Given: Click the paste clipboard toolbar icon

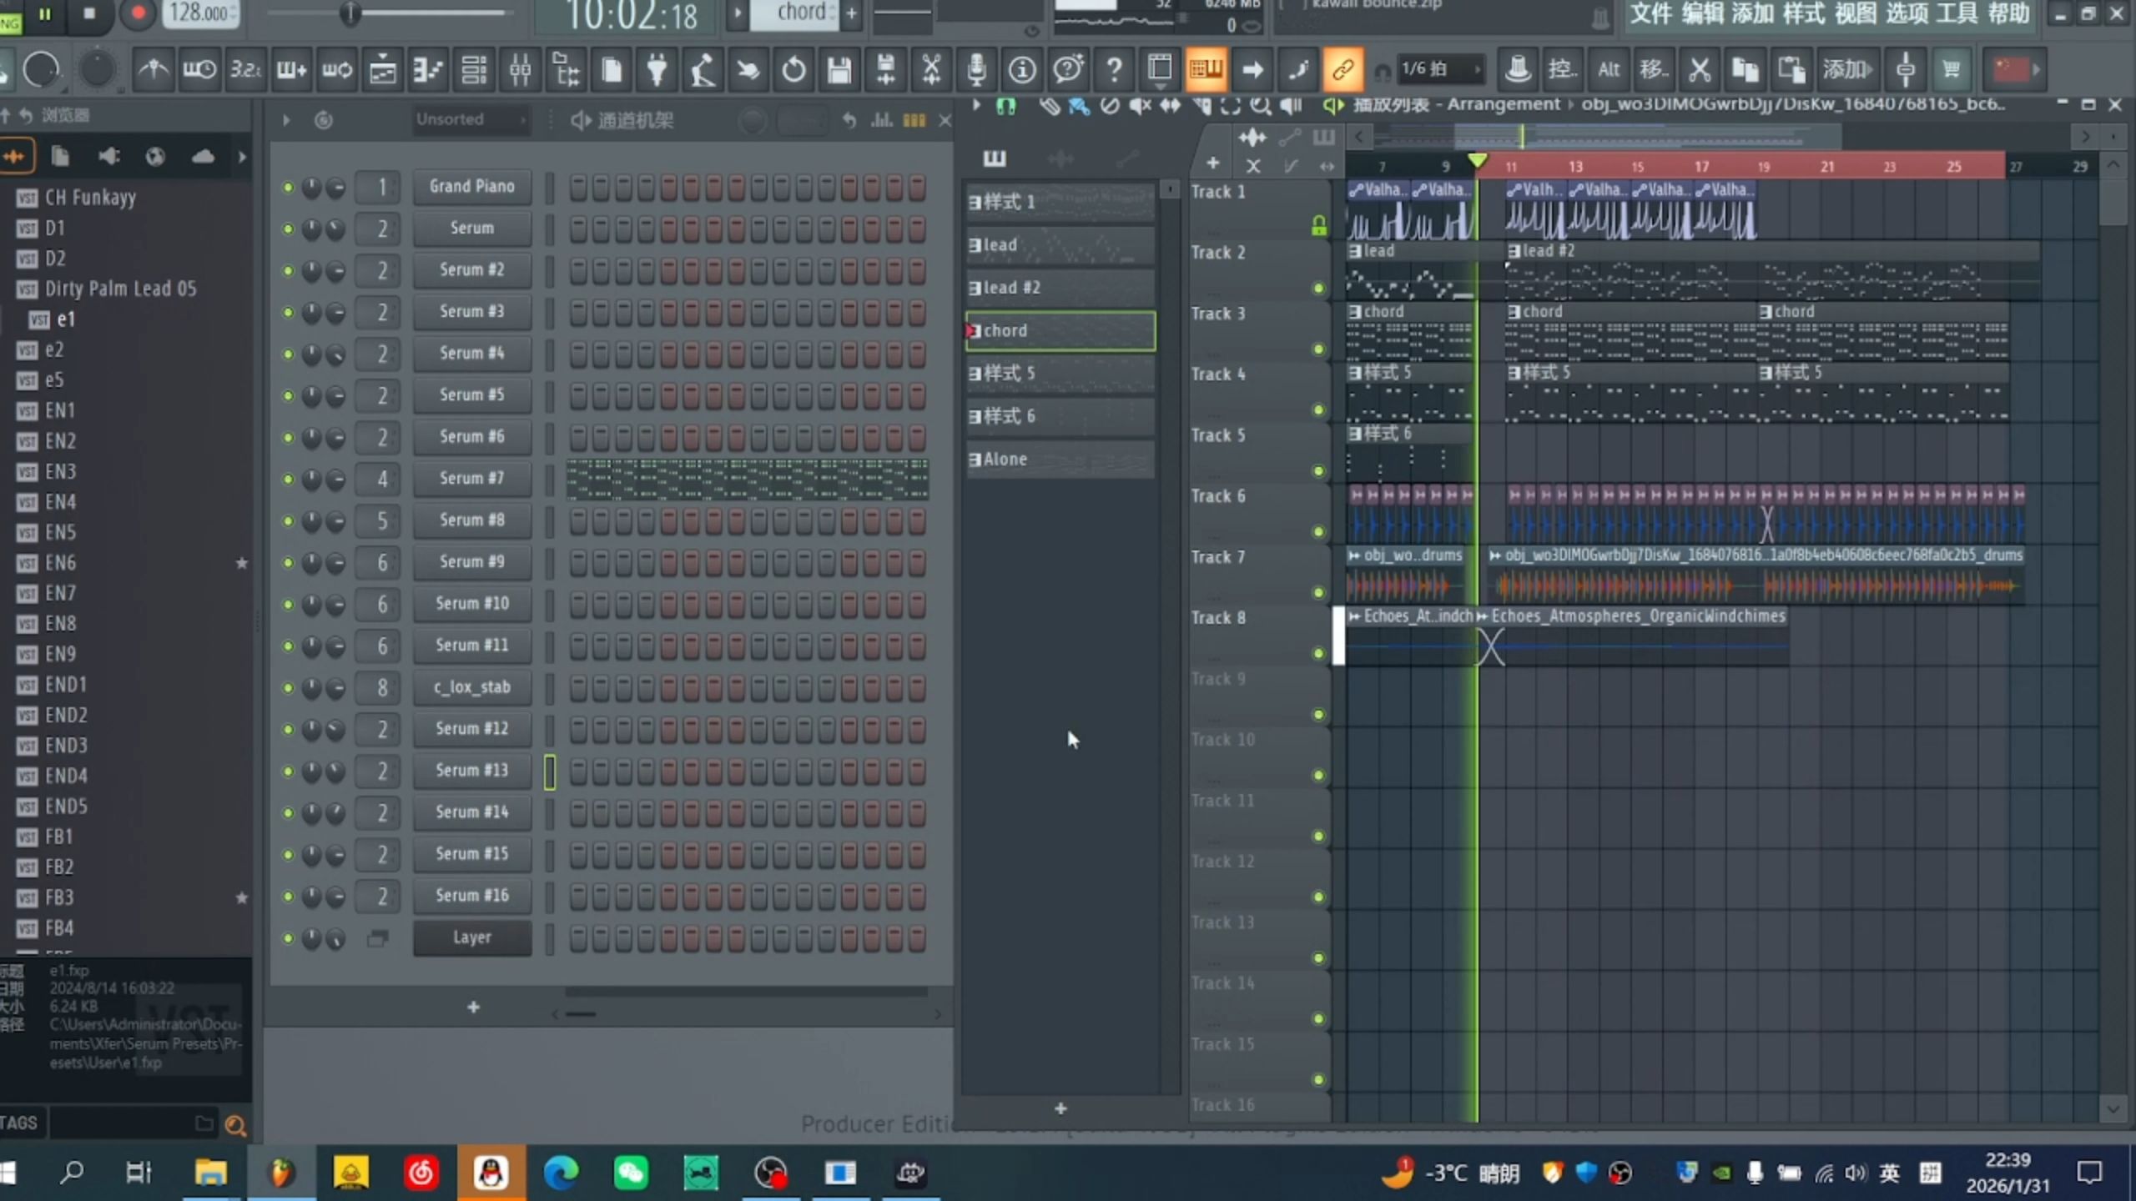Looking at the screenshot, I should 1791,70.
